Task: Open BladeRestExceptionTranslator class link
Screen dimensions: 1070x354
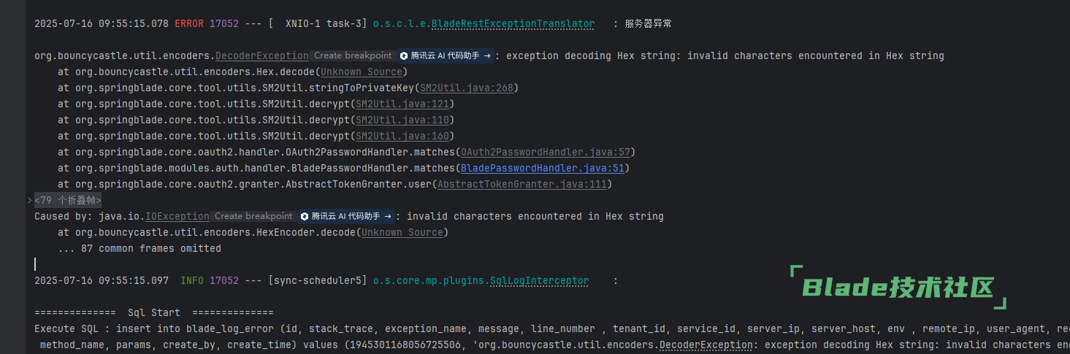Action: pyautogui.click(x=513, y=23)
